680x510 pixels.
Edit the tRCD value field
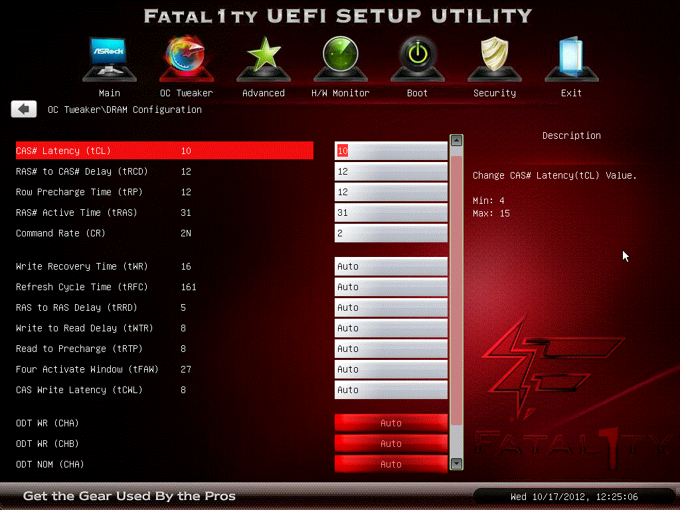390,171
